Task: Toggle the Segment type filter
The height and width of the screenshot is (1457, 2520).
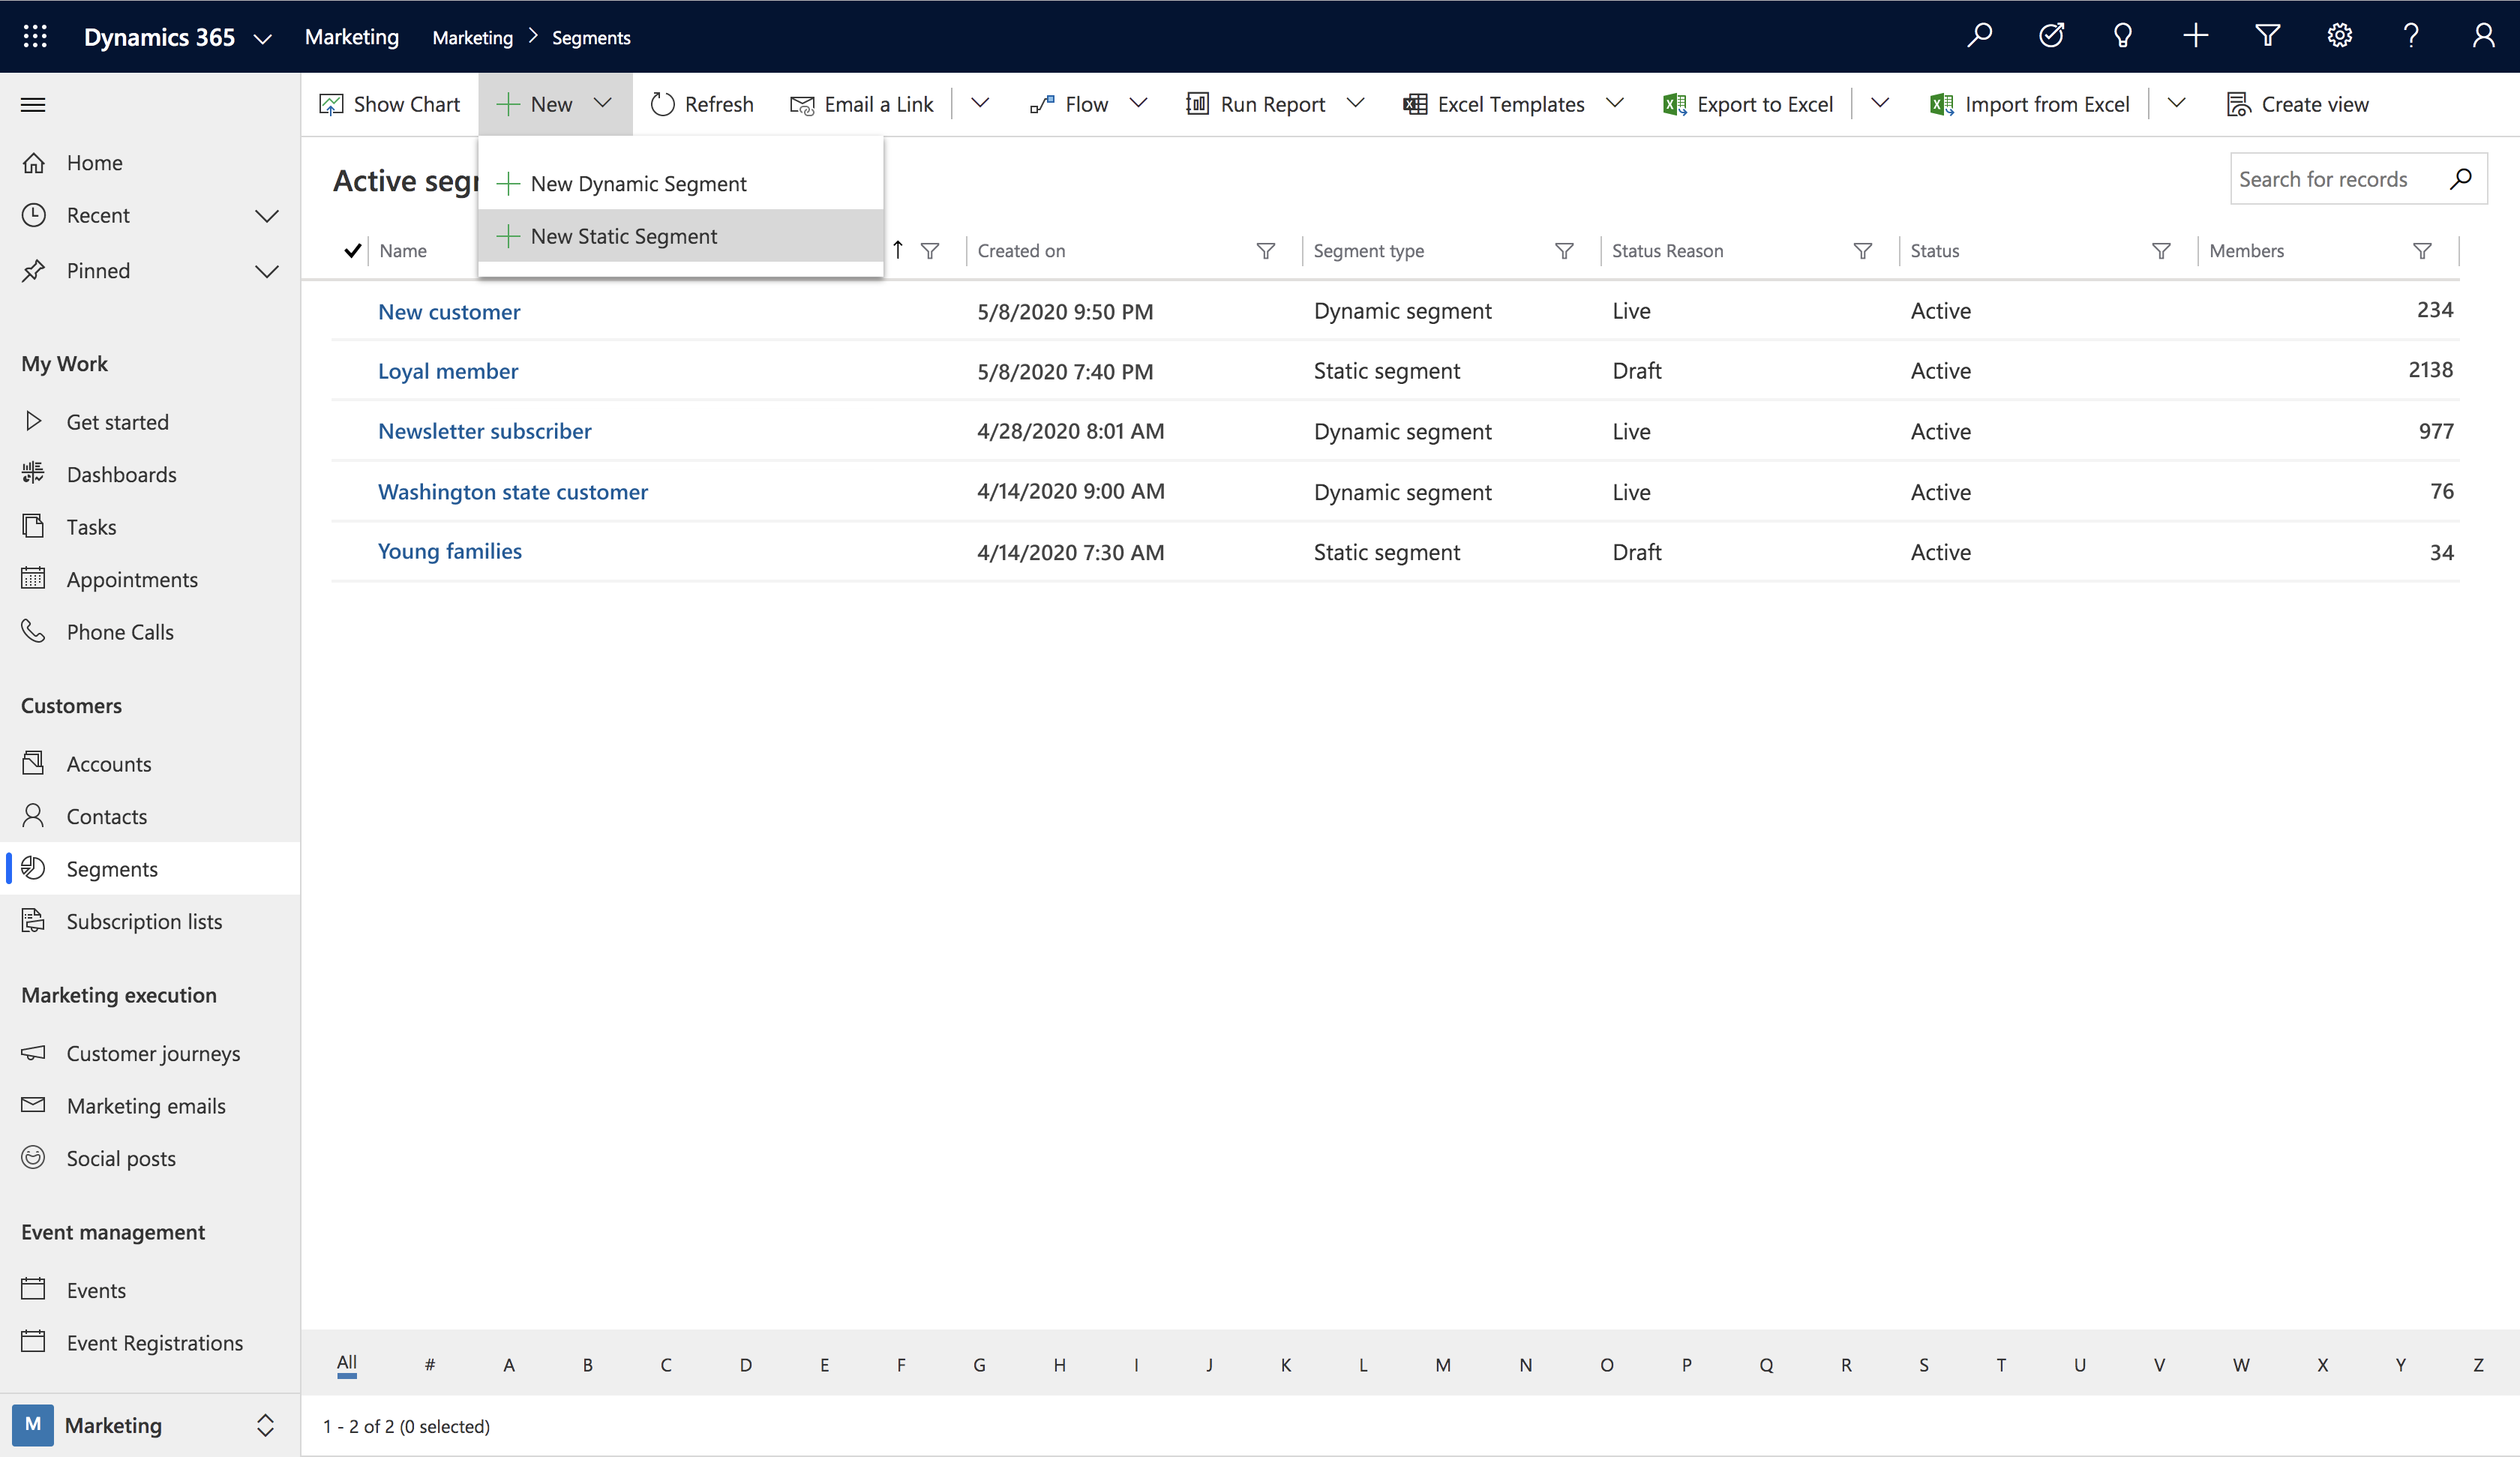Action: (x=1563, y=251)
